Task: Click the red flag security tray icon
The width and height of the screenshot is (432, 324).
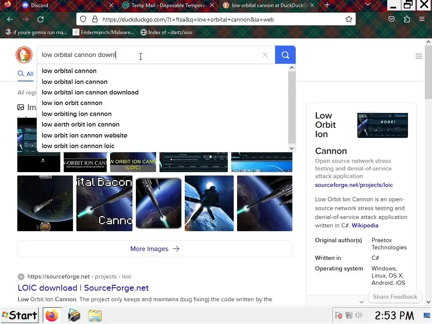Action: coord(339,315)
